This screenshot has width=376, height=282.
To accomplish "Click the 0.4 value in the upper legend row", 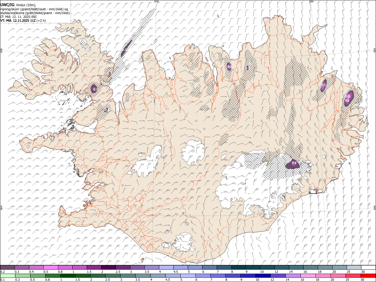I will (31, 272).
